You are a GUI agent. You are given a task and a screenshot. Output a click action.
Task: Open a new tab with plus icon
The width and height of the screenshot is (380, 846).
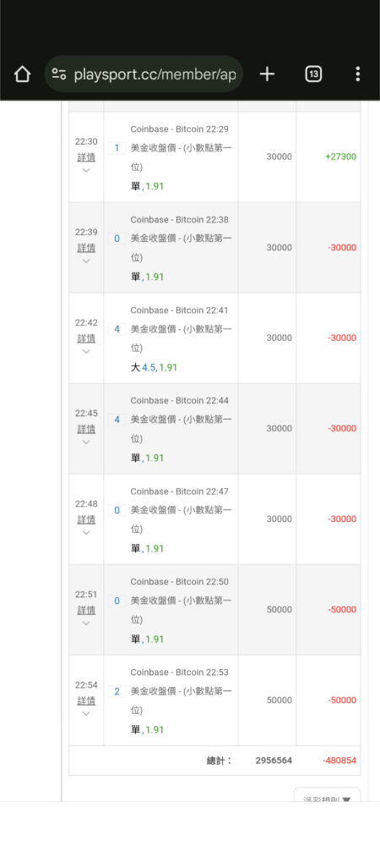coord(267,74)
